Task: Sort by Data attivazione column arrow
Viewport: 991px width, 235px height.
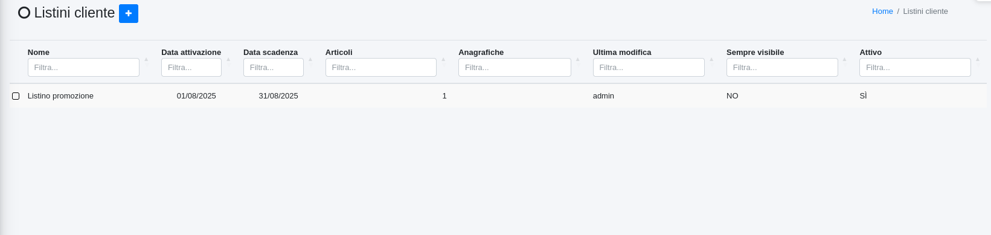Action: coord(228,59)
